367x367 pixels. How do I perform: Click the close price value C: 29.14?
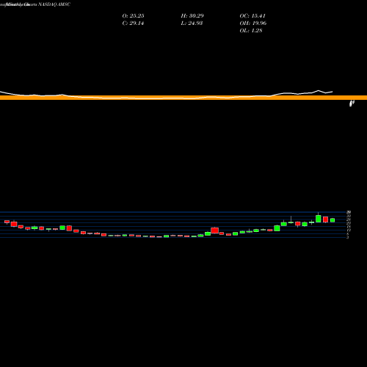click(x=133, y=23)
